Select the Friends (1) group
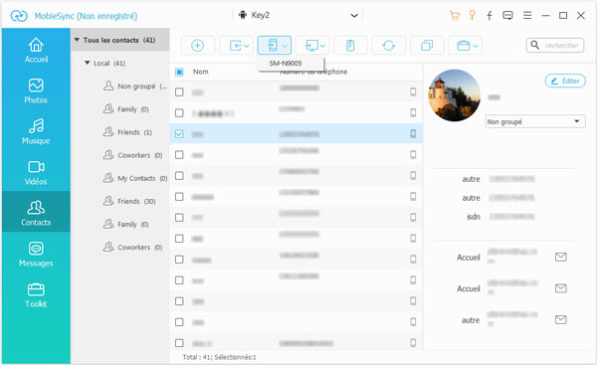Screen dimensions: 597x365 click(x=128, y=132)
